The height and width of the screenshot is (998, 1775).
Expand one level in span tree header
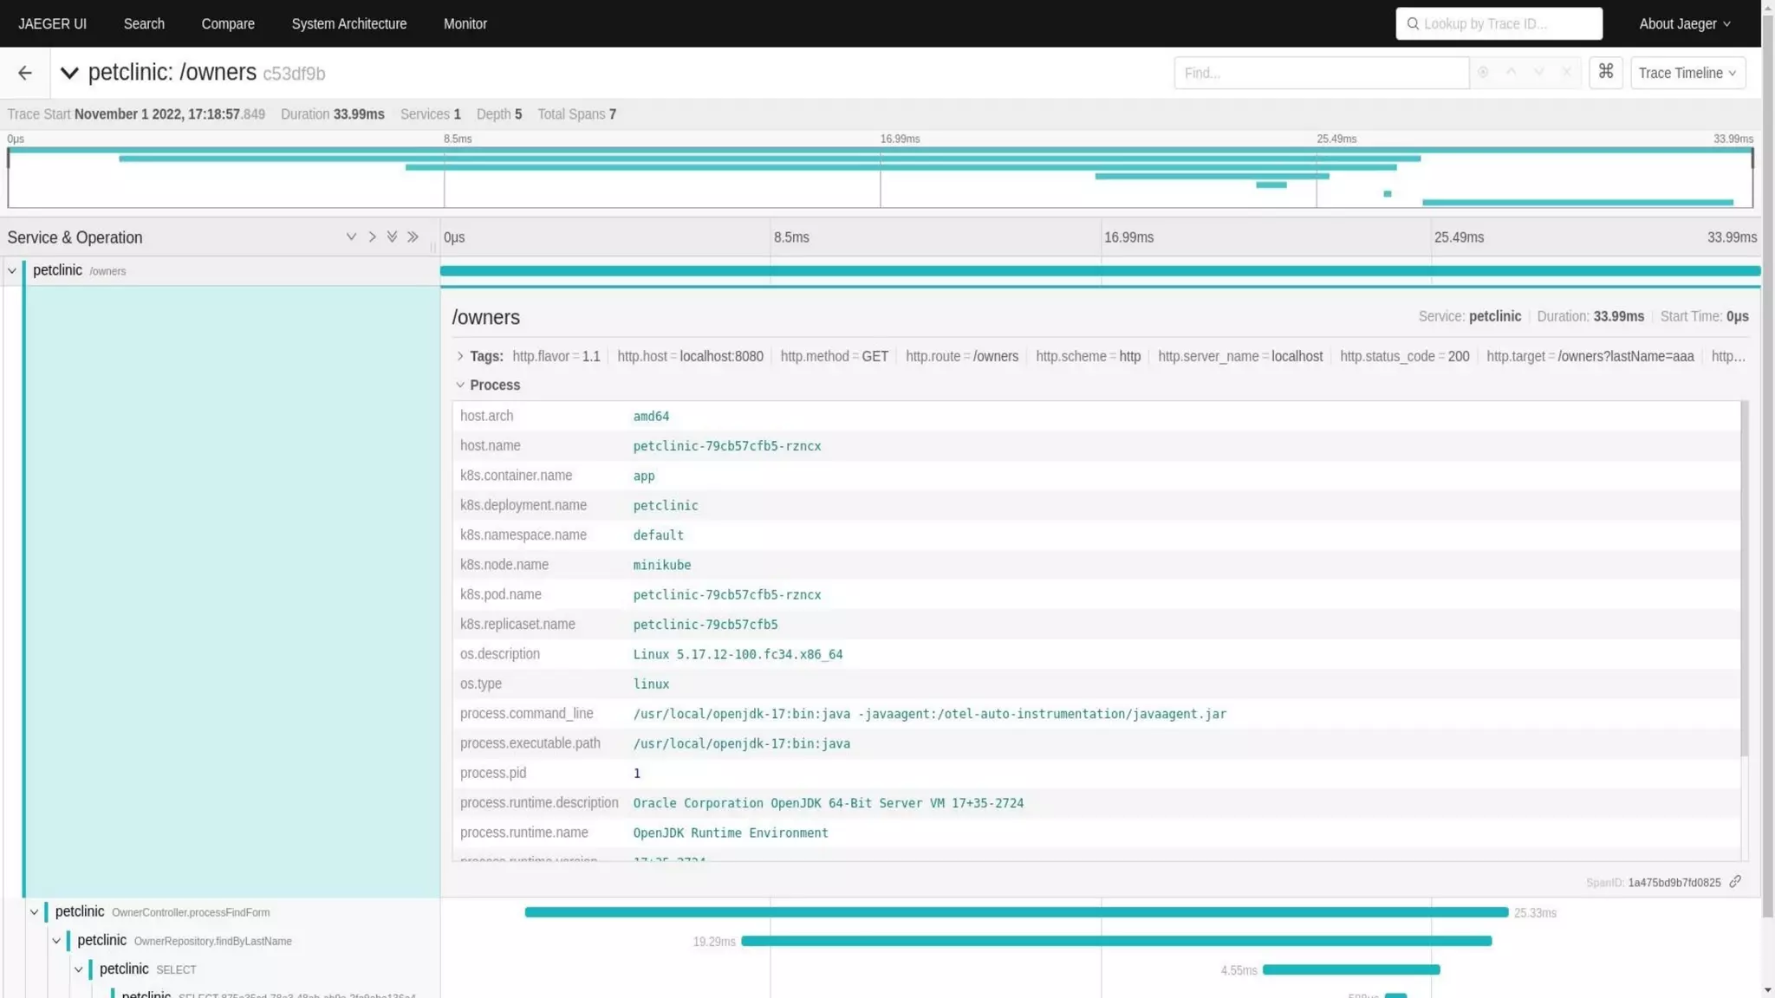351,237
